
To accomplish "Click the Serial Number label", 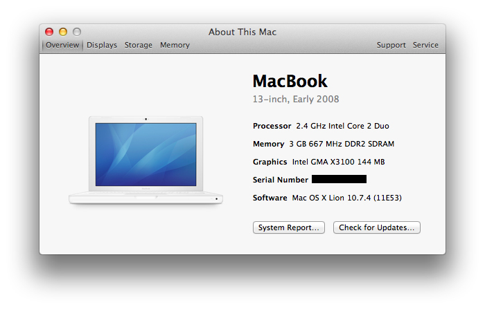I will [x=280, y=180].
